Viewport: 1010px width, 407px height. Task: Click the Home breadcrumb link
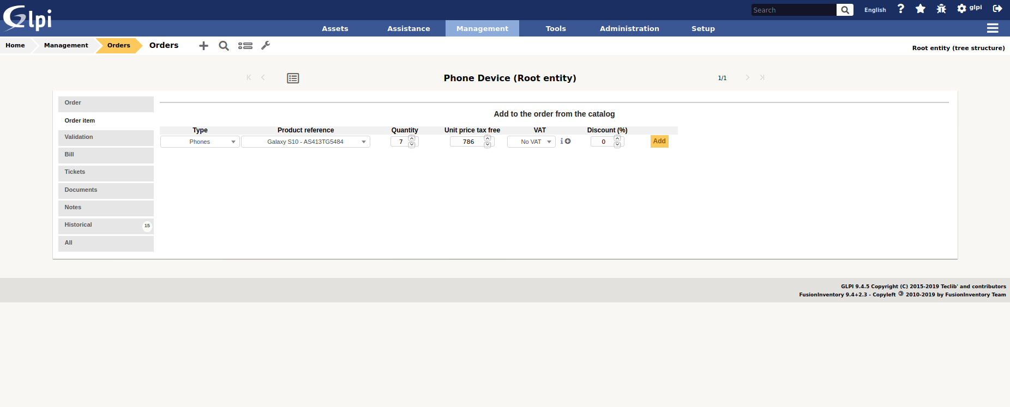15,45
